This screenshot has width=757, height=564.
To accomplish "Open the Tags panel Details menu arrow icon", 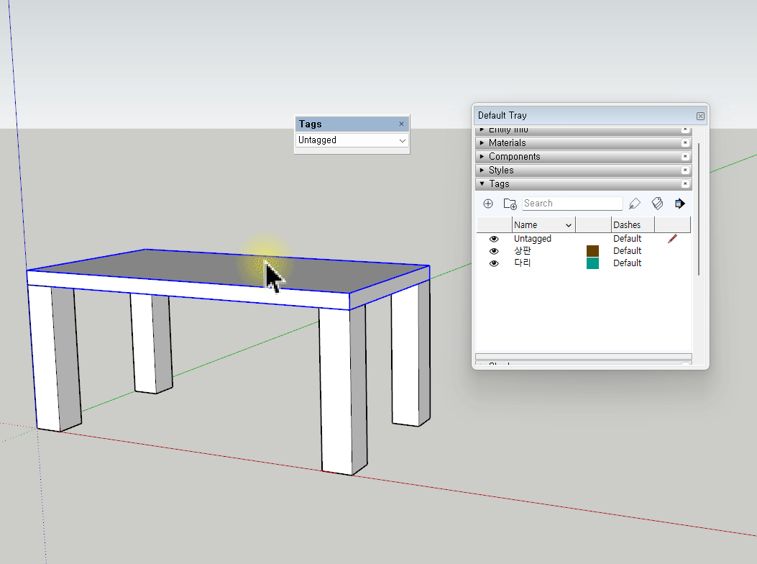I will [x=680, y=204].
